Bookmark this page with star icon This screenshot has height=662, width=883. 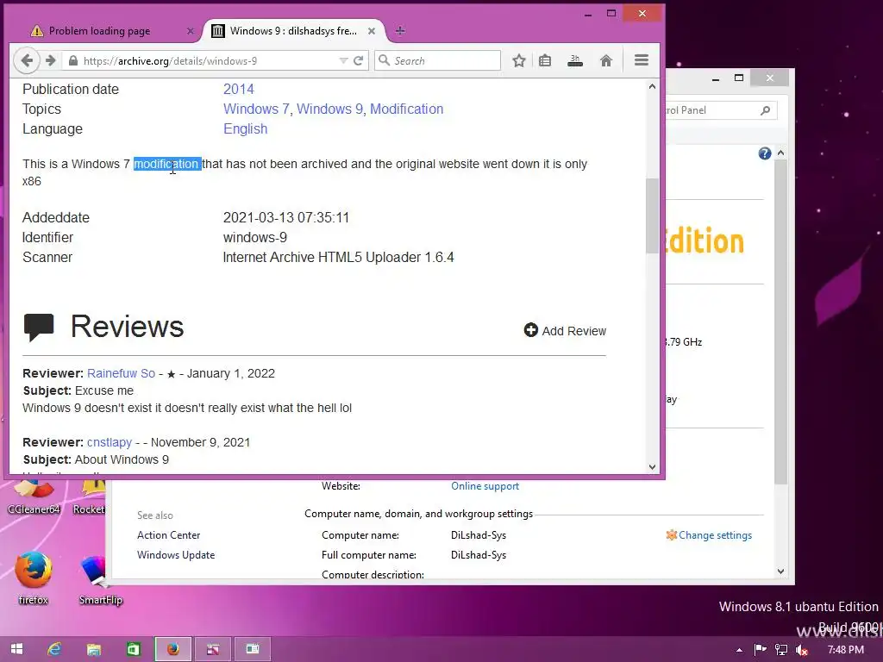(518, 60)
